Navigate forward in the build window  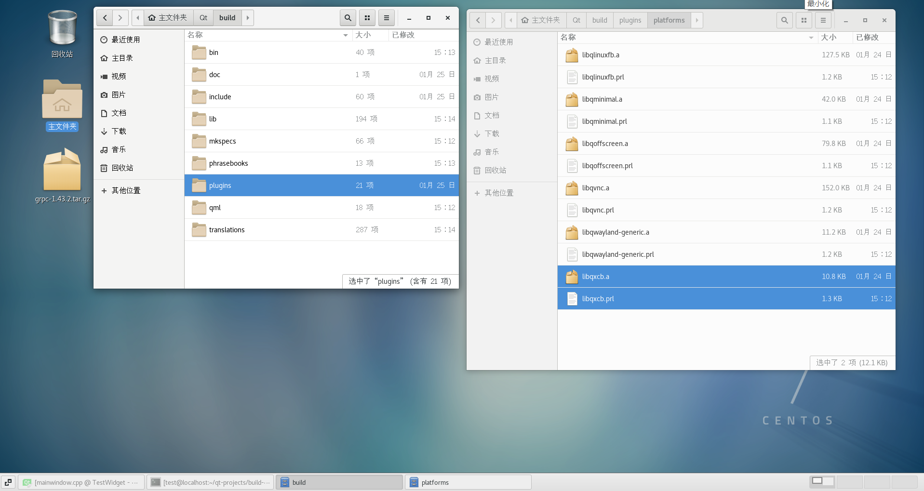120,17
